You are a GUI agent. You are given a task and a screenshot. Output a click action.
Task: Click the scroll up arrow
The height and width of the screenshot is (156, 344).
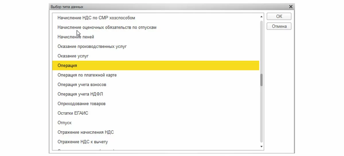click(261, 16)
